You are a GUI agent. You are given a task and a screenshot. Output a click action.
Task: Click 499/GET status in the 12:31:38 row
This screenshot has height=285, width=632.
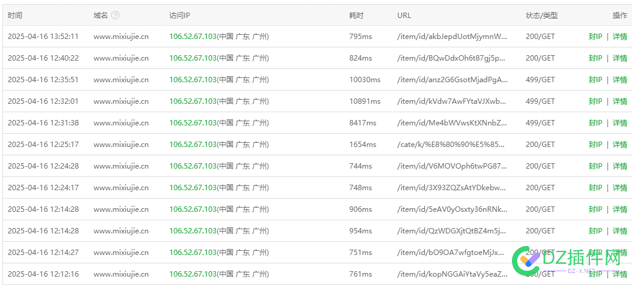pyautogui.click(x=540, y=122)
